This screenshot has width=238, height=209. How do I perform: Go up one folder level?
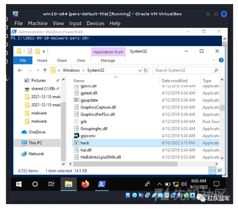[x=45, y=70]
